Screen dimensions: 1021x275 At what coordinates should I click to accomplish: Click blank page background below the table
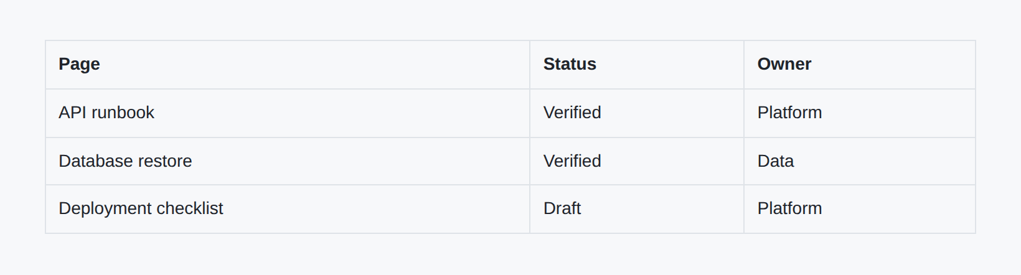coord(510,255)
